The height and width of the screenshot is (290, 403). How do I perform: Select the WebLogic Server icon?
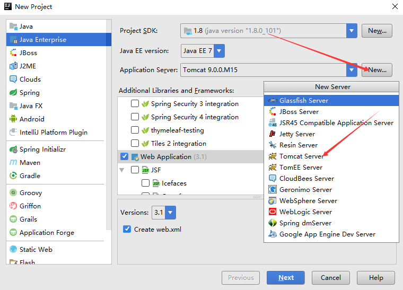[273, 212]
